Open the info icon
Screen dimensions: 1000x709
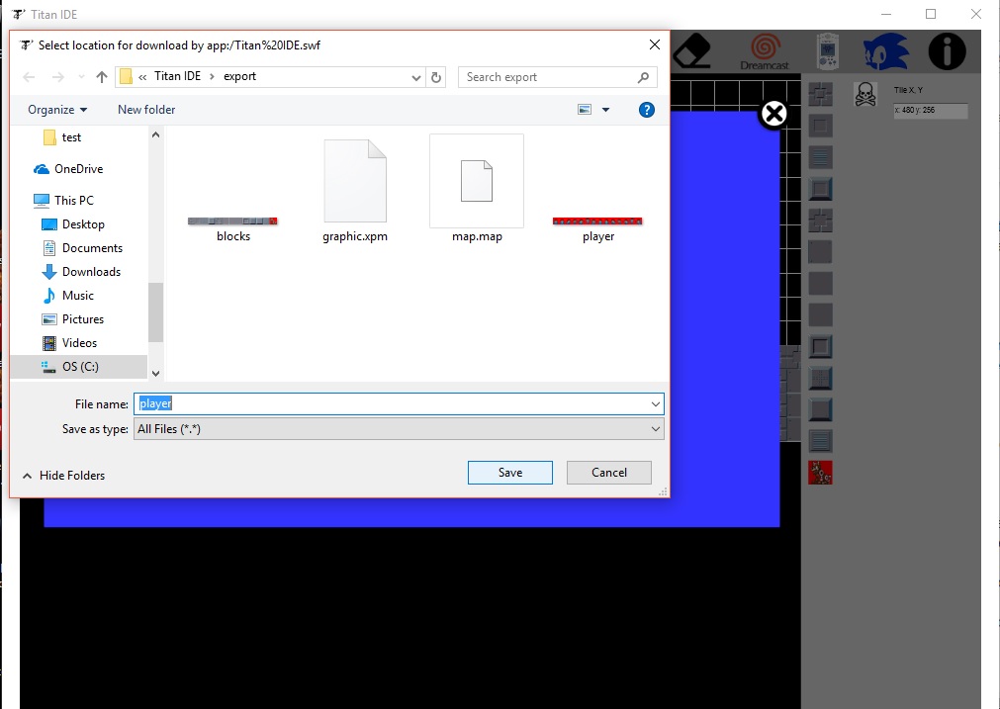tap(947, 51)
